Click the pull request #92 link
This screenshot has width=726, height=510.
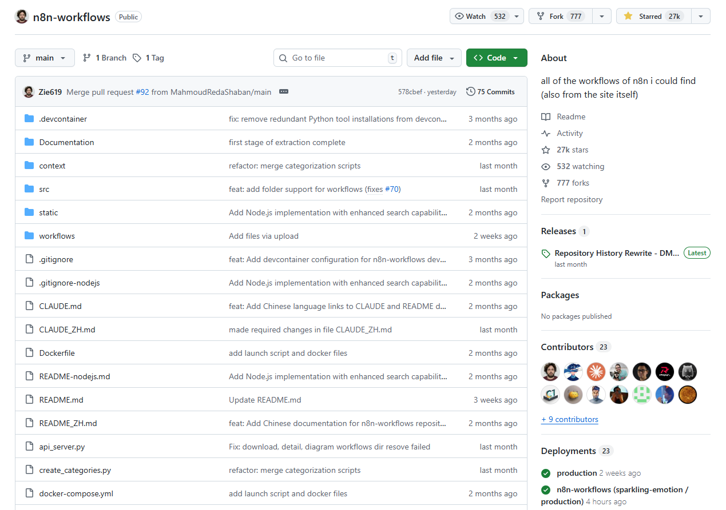point(143,91)
